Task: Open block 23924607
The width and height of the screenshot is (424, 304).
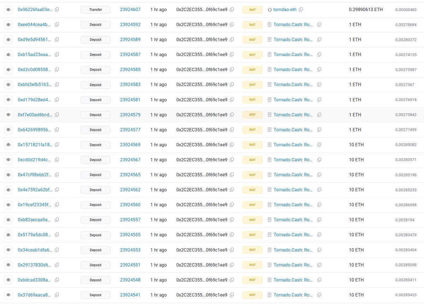Action: coord(130,10)
